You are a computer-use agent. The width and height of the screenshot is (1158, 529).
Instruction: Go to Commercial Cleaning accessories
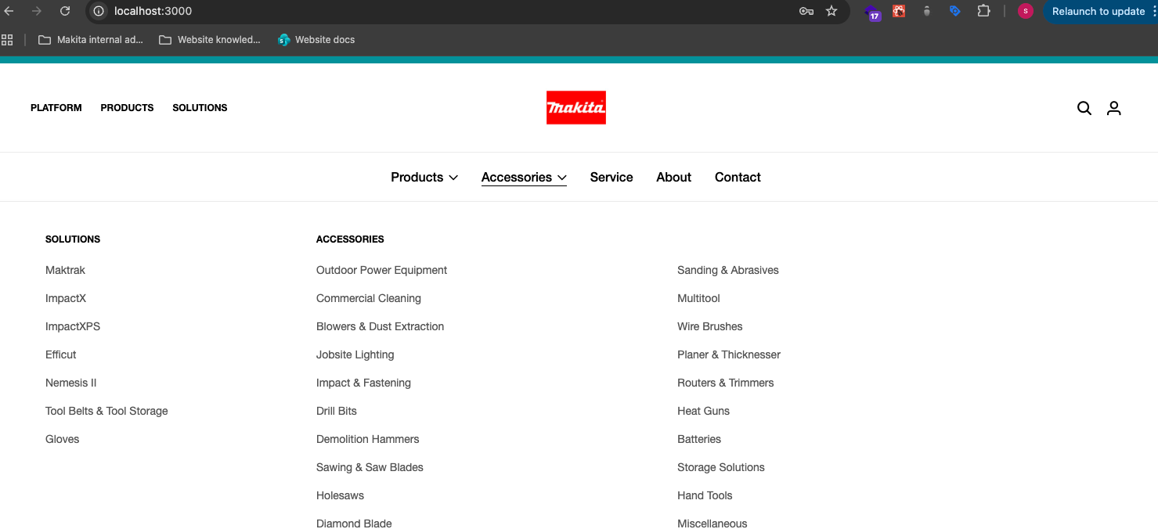point(369,298)
